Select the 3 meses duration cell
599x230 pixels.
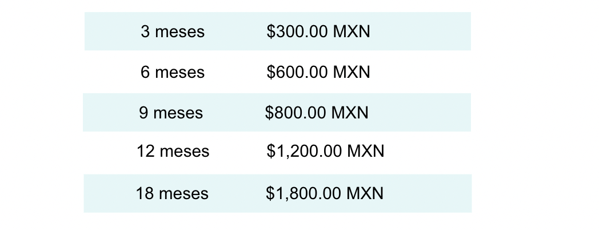click(173, 31)
